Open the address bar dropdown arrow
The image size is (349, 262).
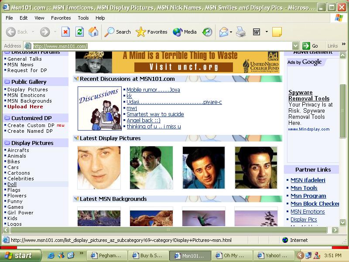point(295,46)
